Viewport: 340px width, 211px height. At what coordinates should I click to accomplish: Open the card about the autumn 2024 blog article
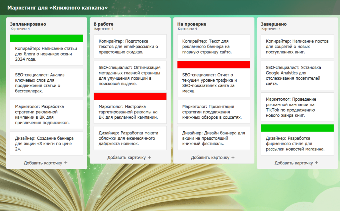[x=46, y=50]
